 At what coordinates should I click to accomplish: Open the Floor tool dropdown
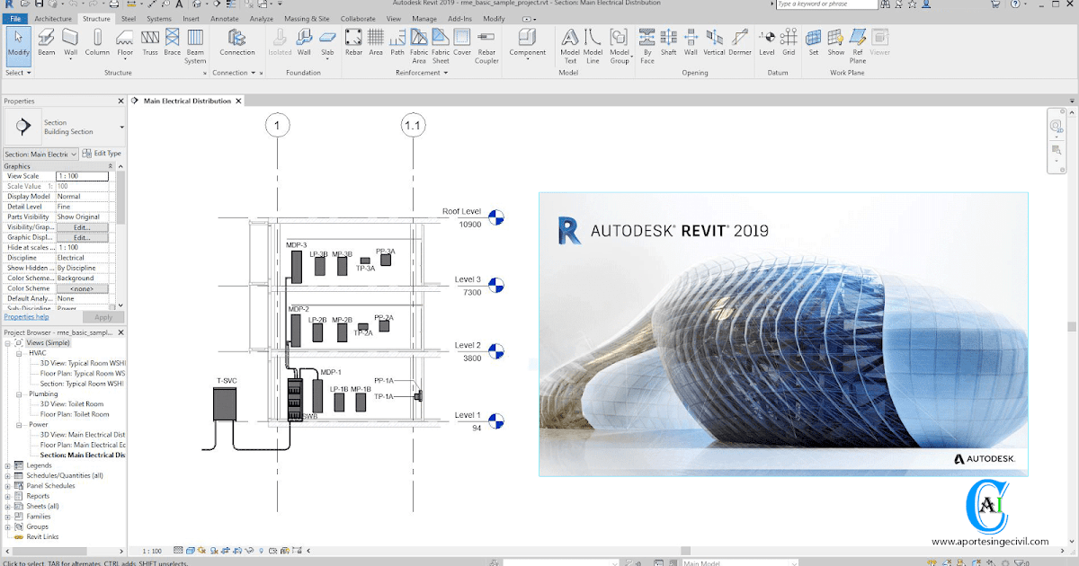(x=125, y=60)
